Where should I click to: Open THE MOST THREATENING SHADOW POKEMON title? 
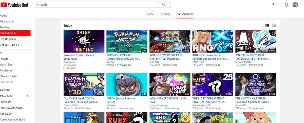[x=208, y=100]
